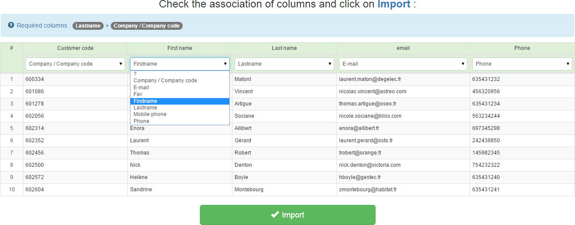This screenshot has height=225, width=575.
Task: Click the help question mark icon
Action: [x=11, y=25]
